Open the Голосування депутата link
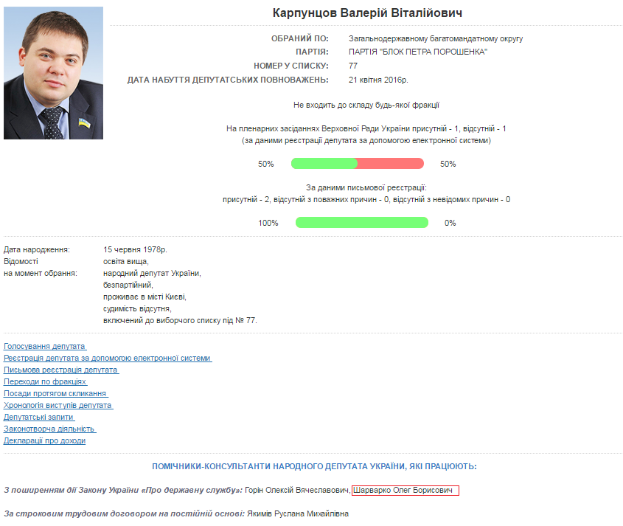This screenshot has width=623, height=526. click(x=45, y=346)
